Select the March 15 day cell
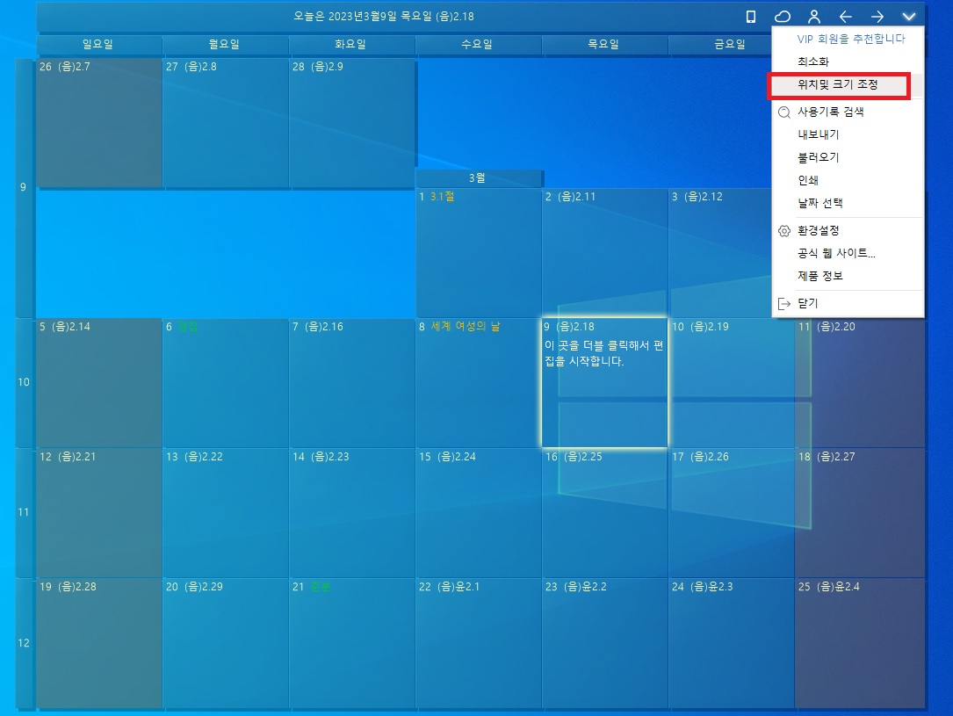This screenshot has width=953, height=716. pos(479,513)
